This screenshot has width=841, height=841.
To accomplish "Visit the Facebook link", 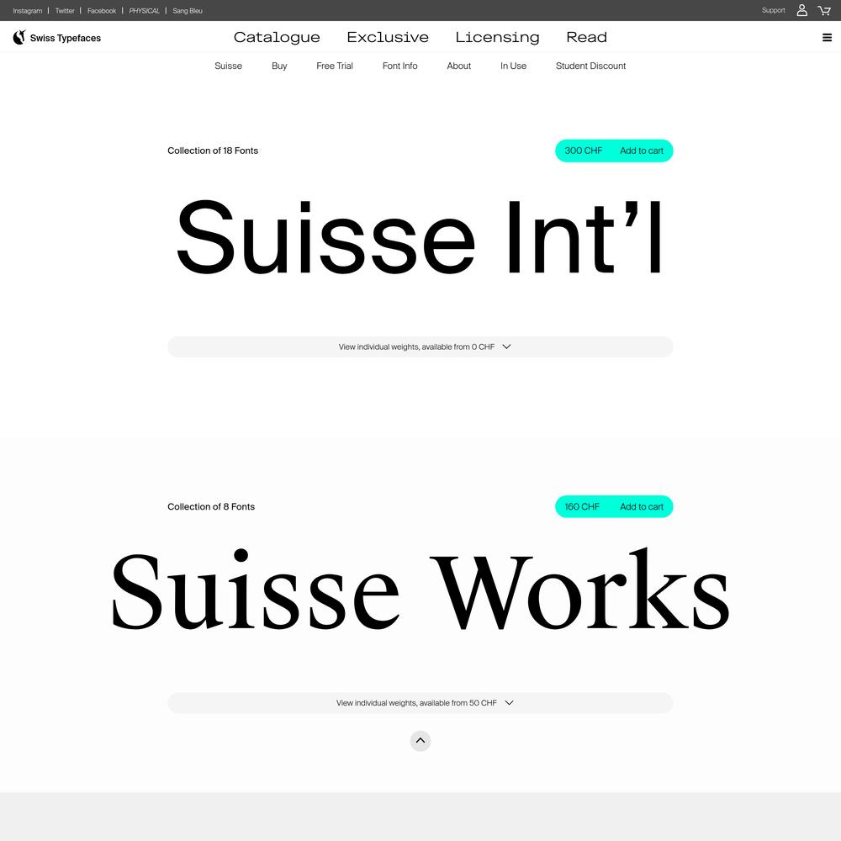I will pyautogui.click(x=102, y=11).
